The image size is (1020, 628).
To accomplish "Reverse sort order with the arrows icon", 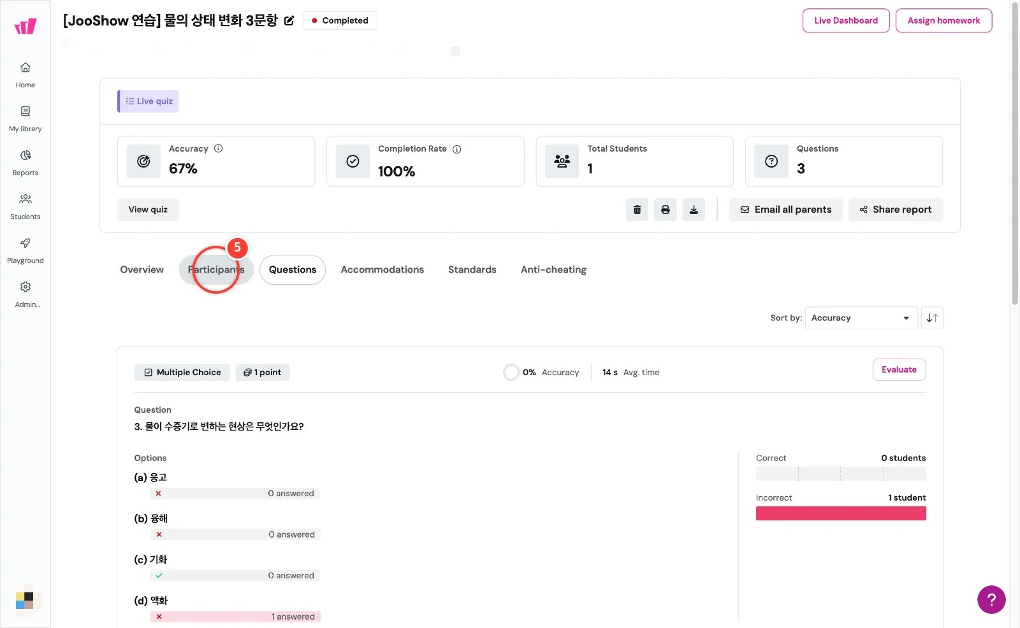I will [x=932, y=318].
